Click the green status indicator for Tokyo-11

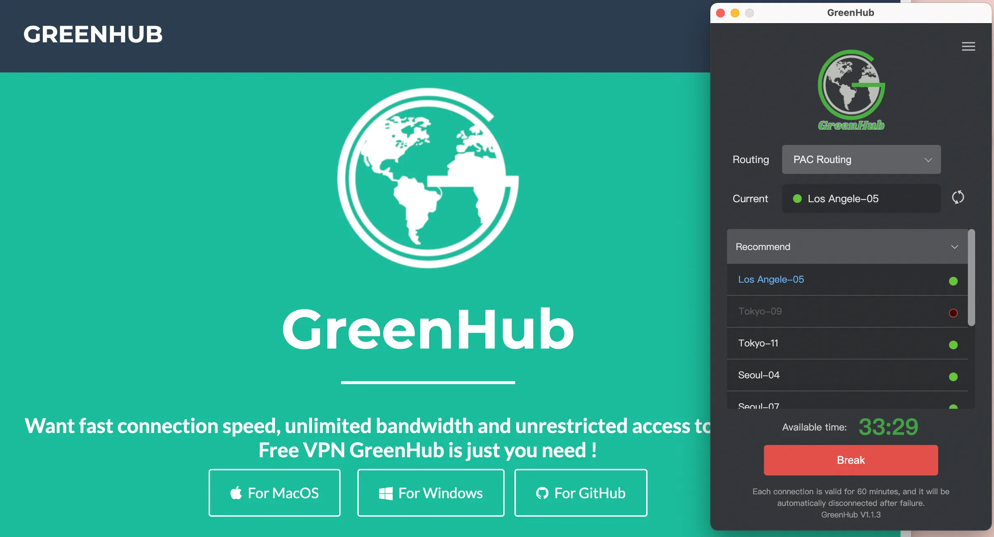[954, 345]
